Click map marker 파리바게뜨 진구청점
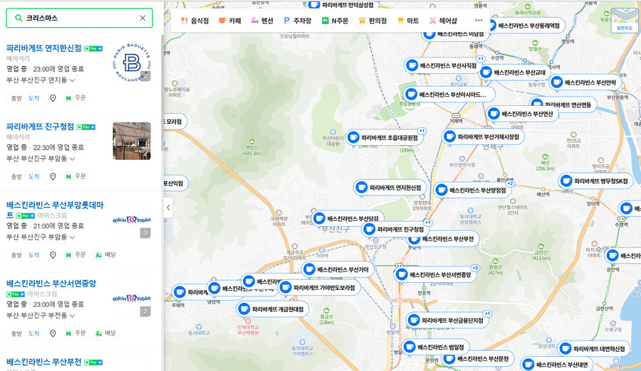Viewport: 641px width, 371px height. click(x=395, y=230)
